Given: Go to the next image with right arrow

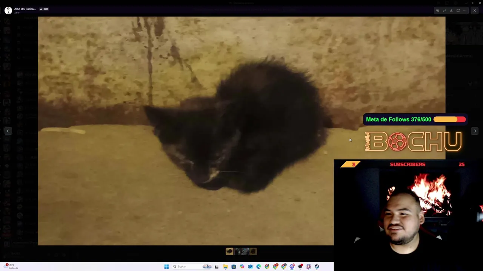Looking at the screenshot, I should [474, 131].
